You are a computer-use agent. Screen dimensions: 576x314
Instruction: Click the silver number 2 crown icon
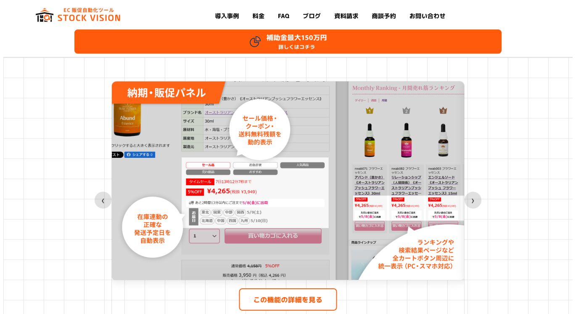coord(406,111)
